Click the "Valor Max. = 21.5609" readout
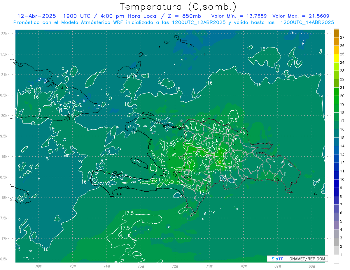350x270 pixels. coord(301,16)
